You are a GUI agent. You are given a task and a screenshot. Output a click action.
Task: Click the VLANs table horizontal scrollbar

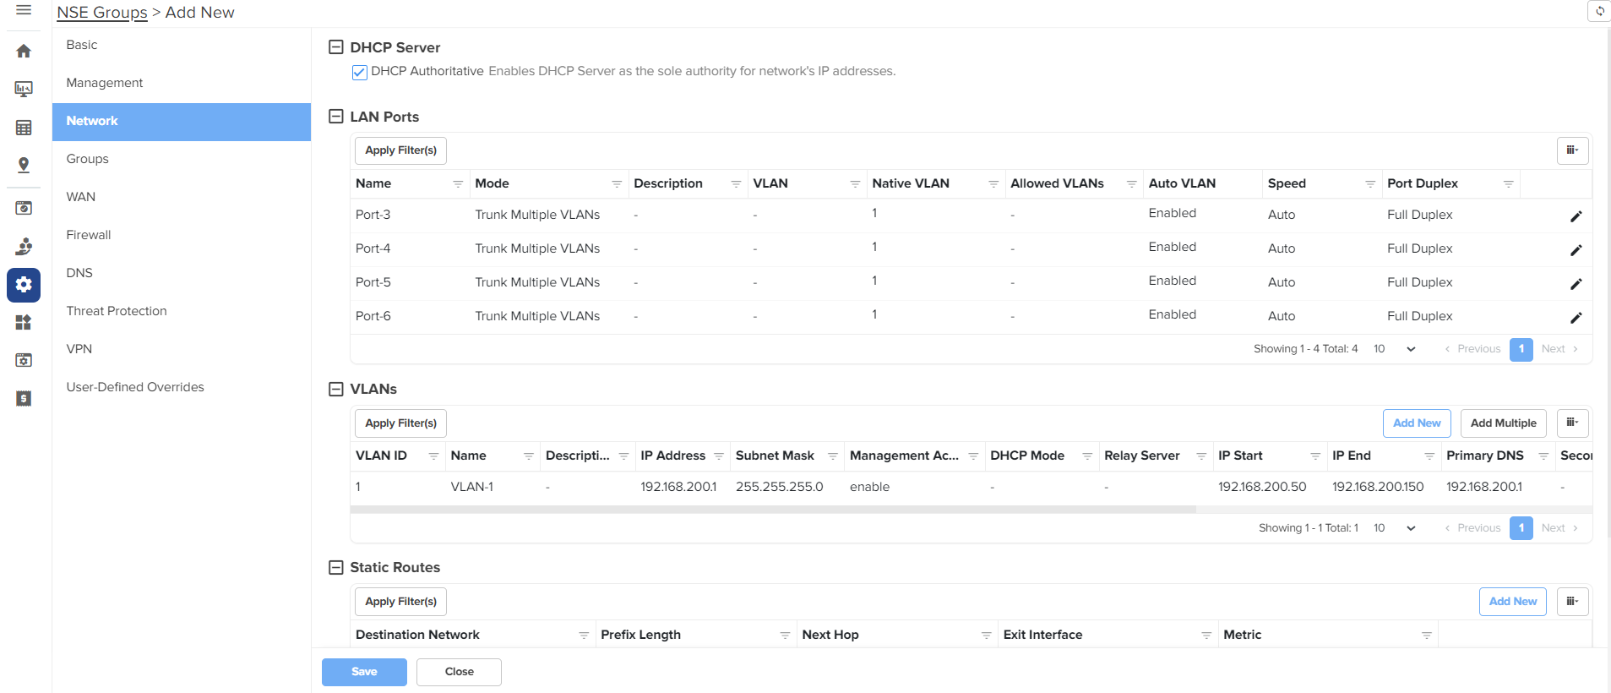(773, 510)
